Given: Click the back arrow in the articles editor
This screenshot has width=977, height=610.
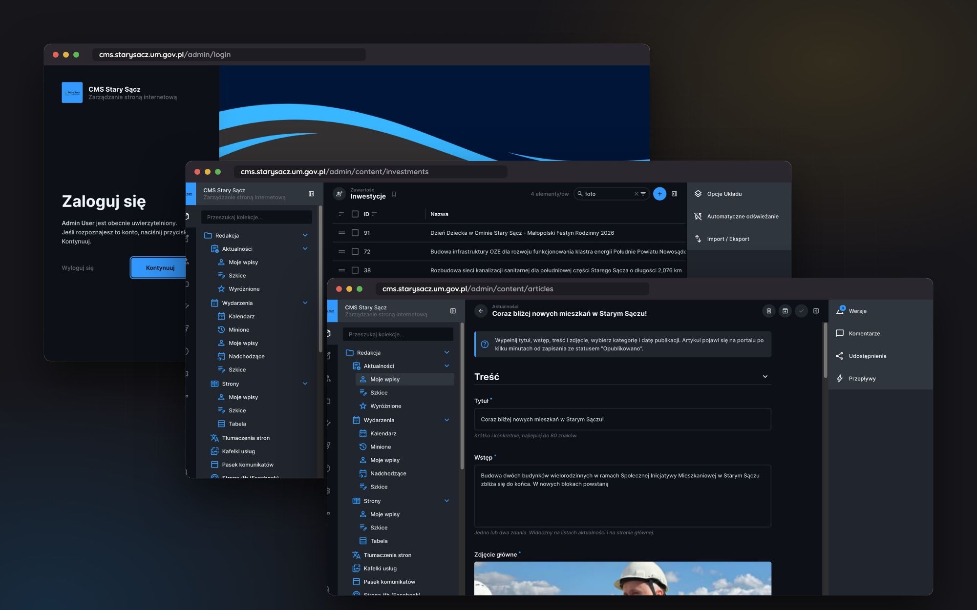Looking at the screenshot, I should 481,311.
